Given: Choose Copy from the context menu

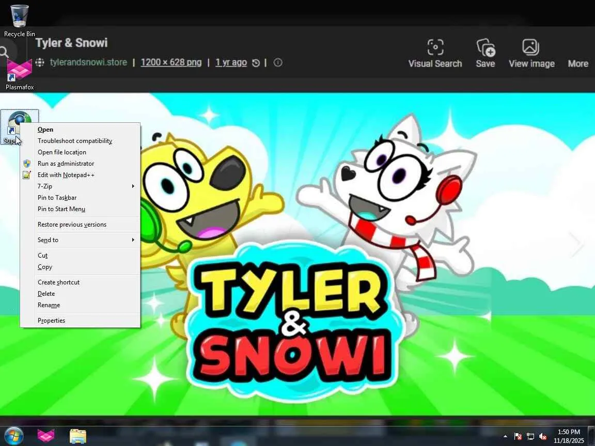Looking at the screenshot, I should (80, 266).
